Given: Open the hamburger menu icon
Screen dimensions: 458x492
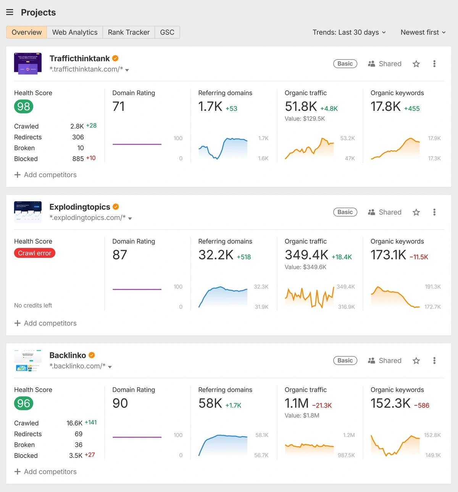Looking at the screenshot, I should (x=10, y=12).
